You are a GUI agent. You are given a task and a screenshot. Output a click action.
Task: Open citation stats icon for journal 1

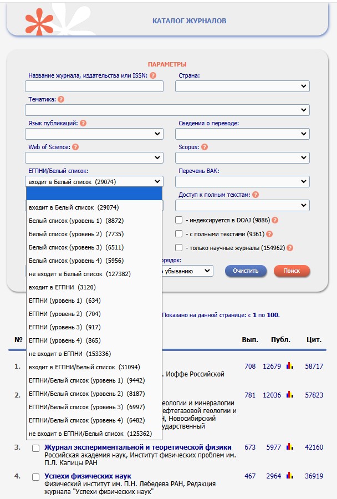[289, 366]
